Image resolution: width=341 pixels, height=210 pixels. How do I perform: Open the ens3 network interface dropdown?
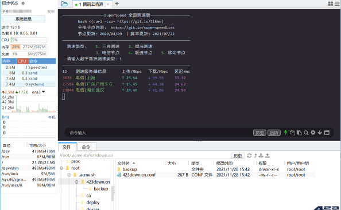click(43, 92)
